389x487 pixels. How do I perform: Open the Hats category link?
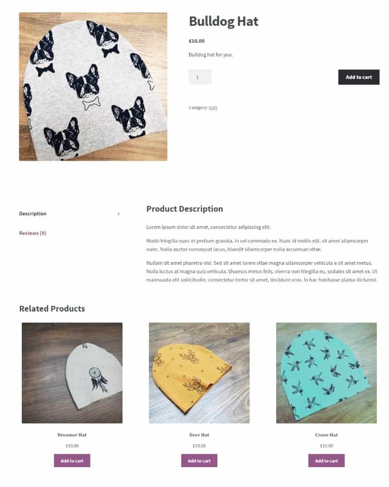(213, 108)
